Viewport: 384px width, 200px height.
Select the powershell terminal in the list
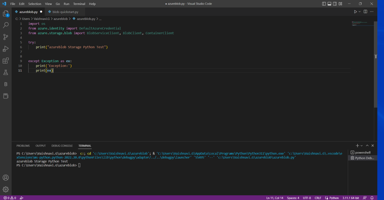(362, 152)
